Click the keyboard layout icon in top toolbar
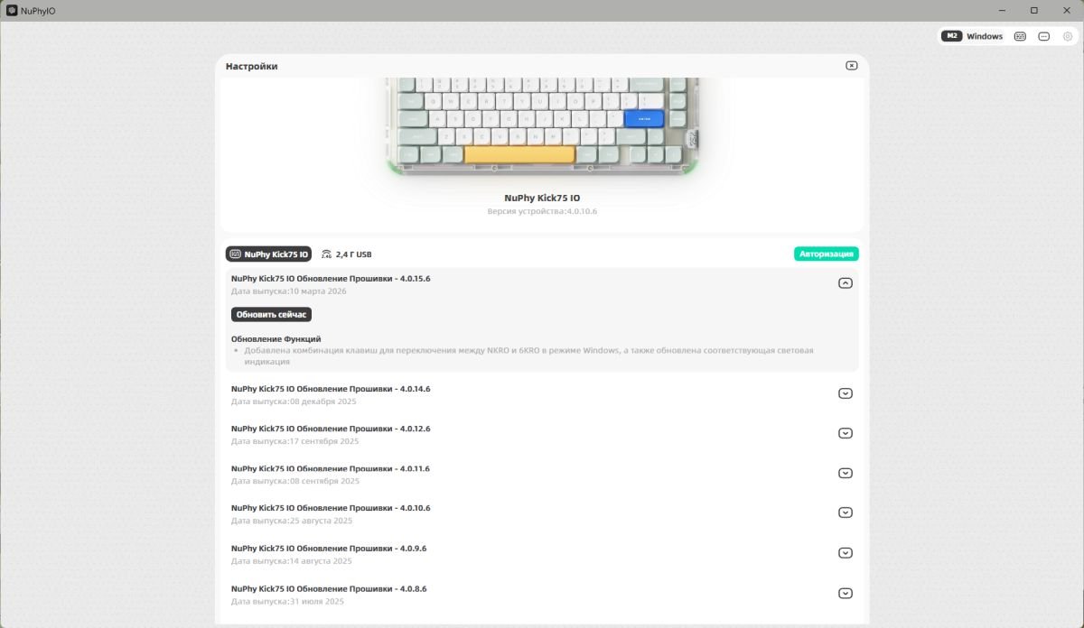The height and width of the screenshot is (628, 1084). (1020, 37)
